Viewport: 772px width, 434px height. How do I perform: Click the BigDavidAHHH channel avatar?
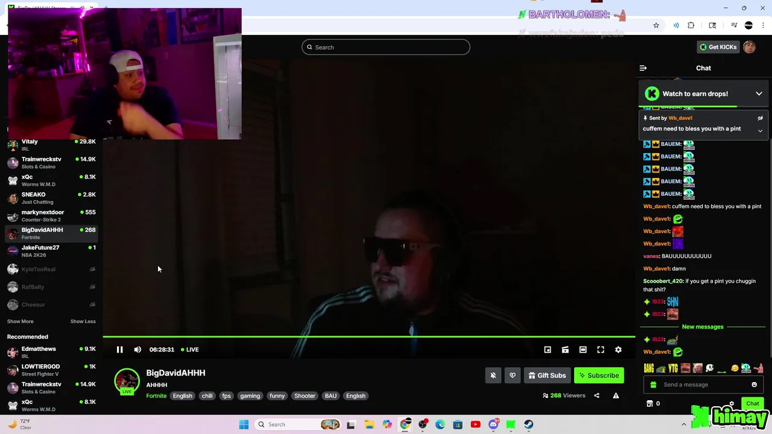127,381
